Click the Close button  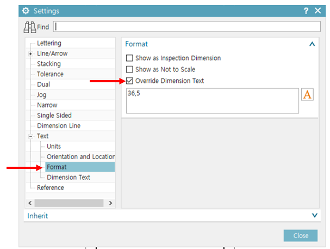[x=300, y=235]
